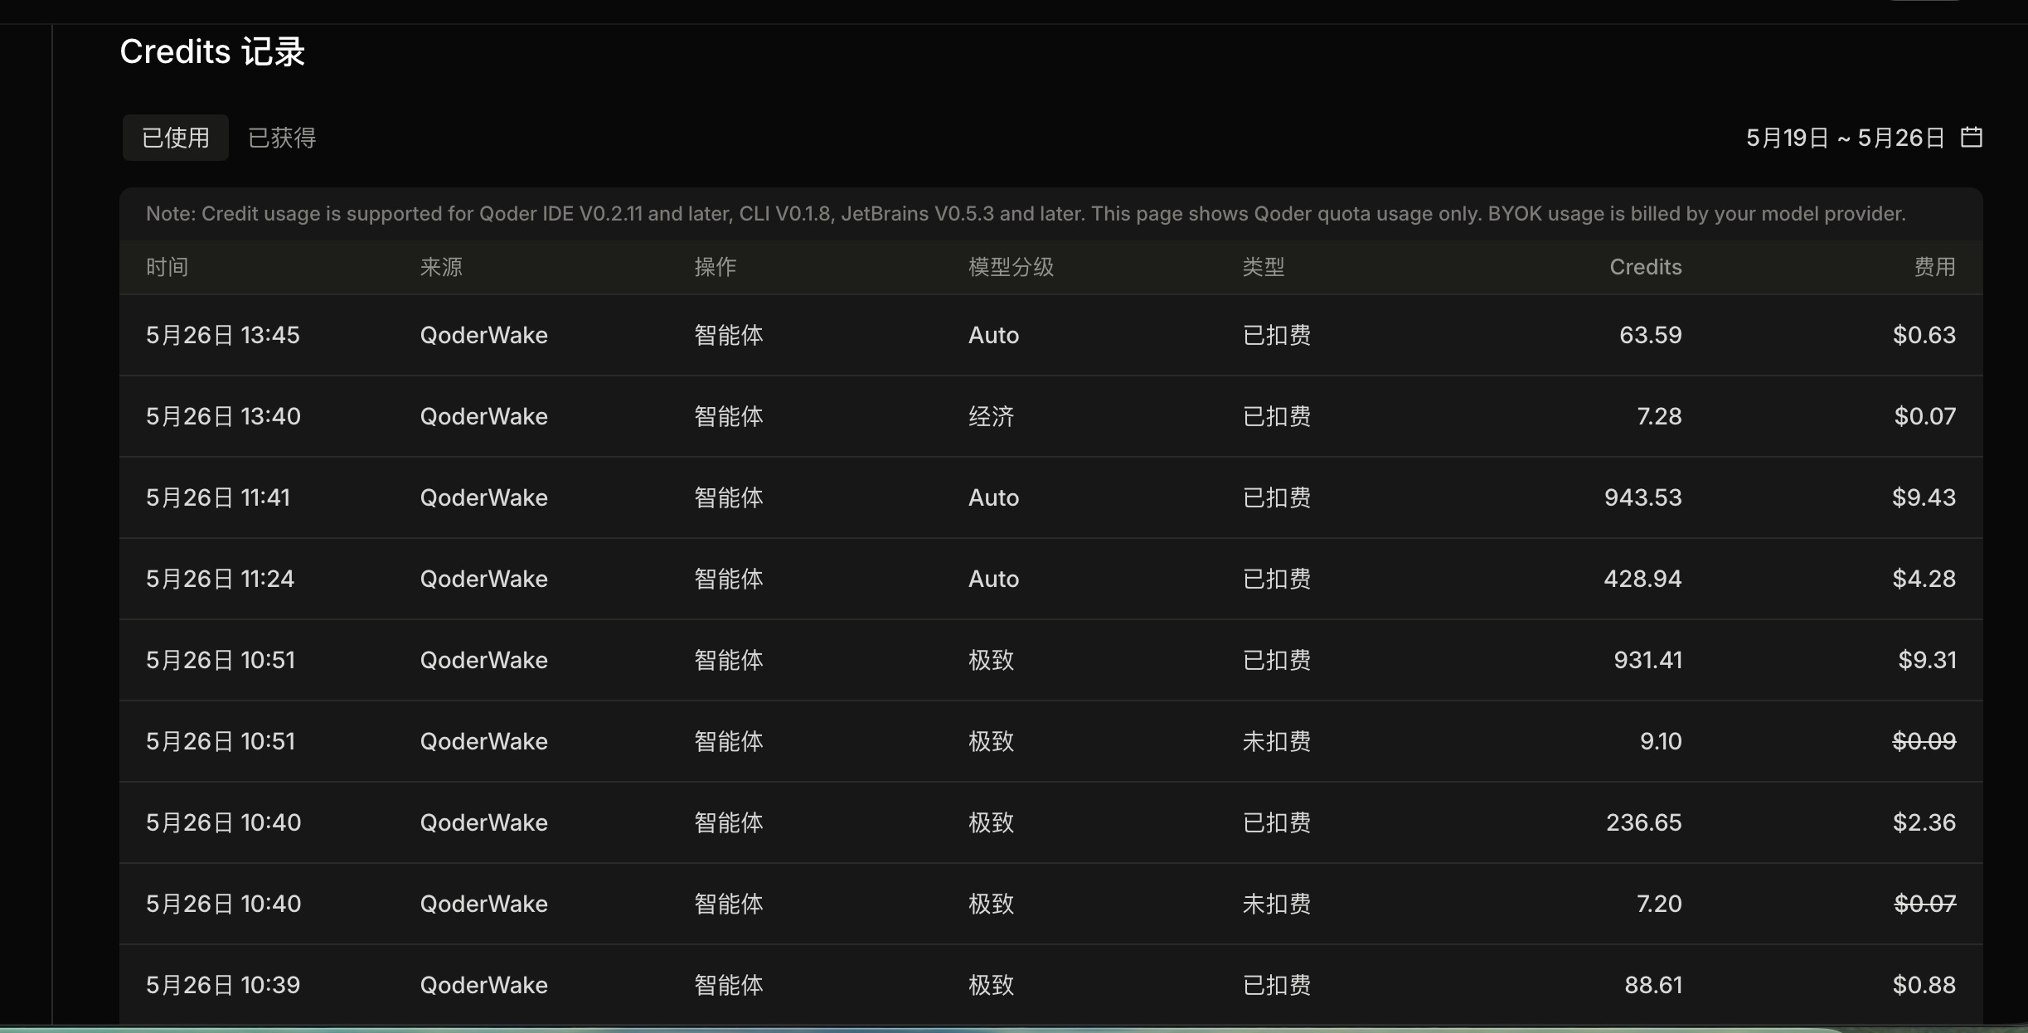2028x1033 pixels.
Task: Select the 来源 column header
Action: tap(441, 267)
